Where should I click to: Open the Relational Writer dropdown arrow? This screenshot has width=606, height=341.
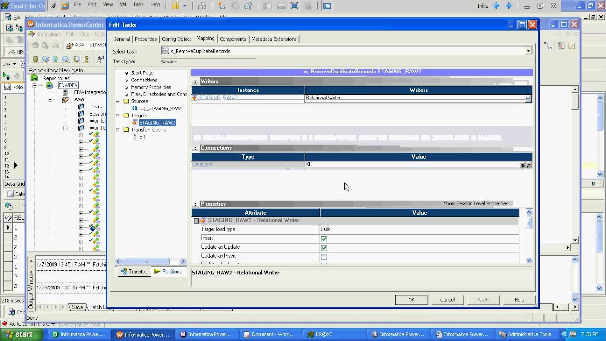pos(528,98)
